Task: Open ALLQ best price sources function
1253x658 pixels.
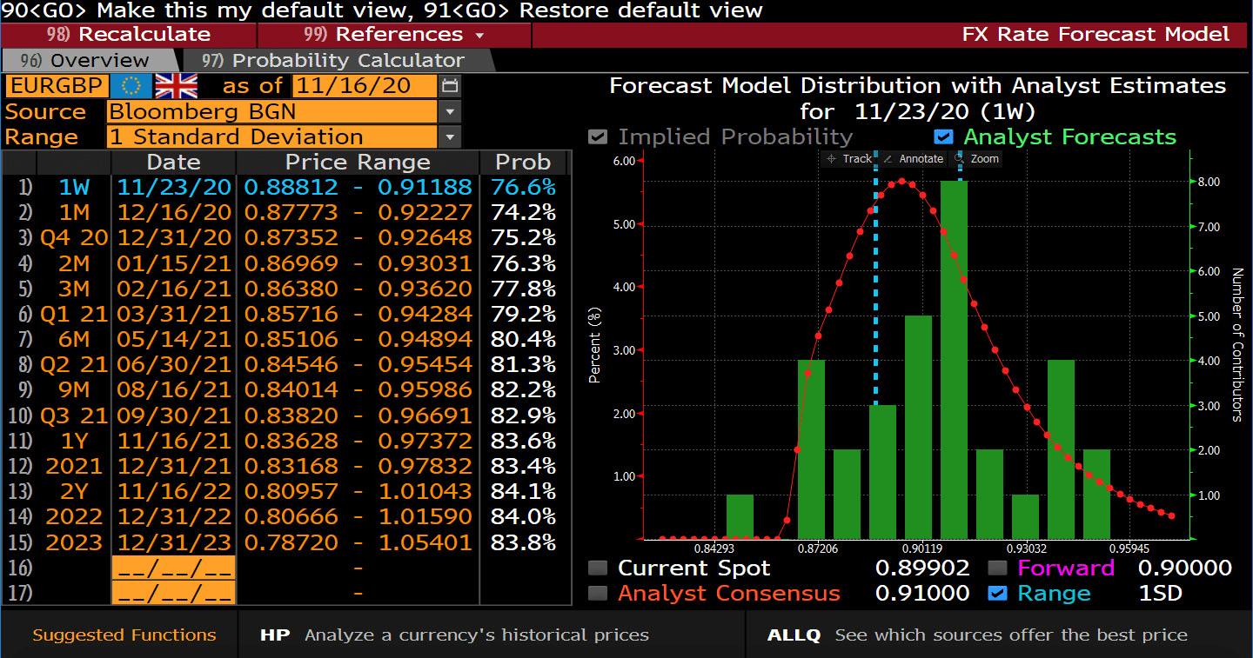Action: click(x=976, y=635)
